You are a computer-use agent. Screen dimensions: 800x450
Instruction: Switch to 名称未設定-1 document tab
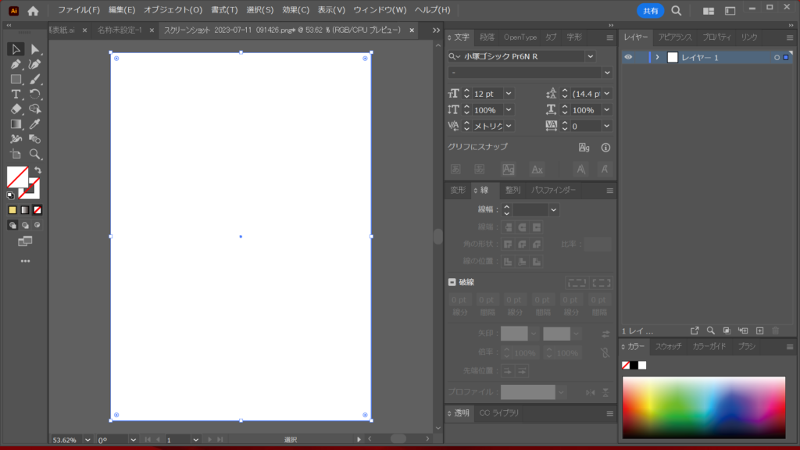pos(120,30)
